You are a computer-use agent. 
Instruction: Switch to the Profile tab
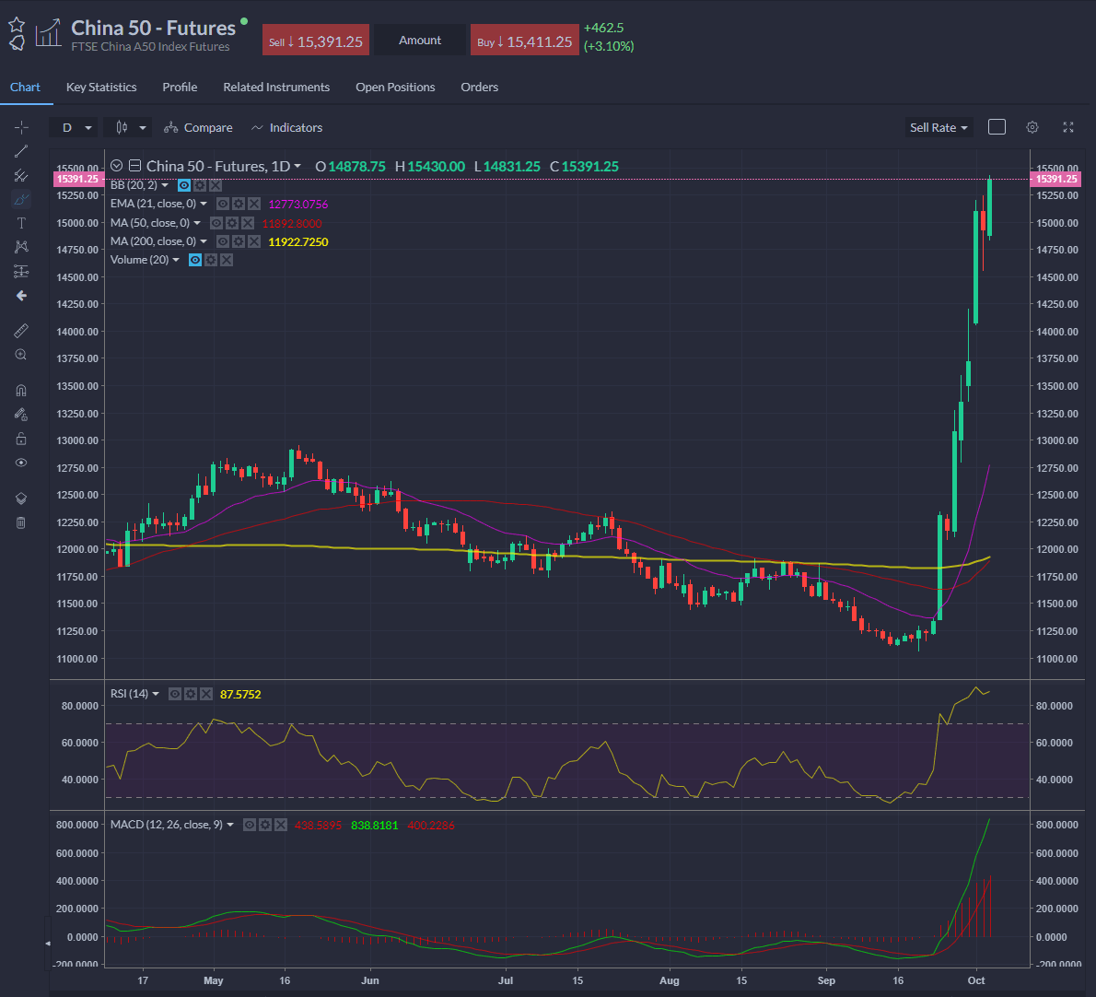180,87
